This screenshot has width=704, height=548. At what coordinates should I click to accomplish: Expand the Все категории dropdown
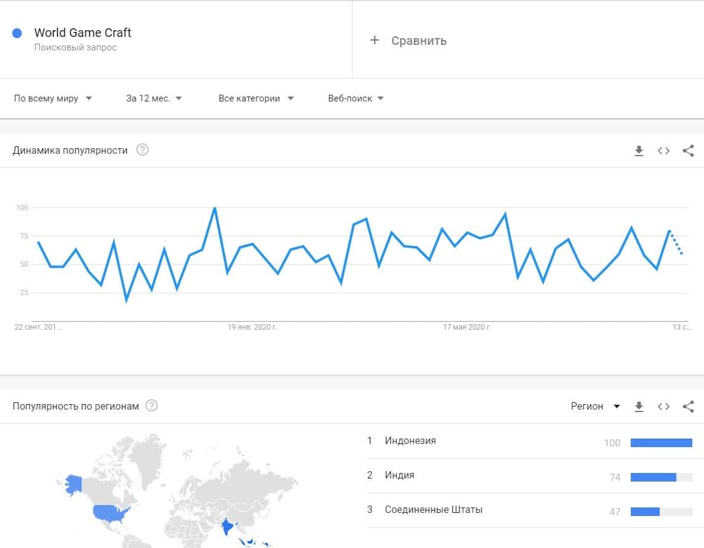(256, 98)
